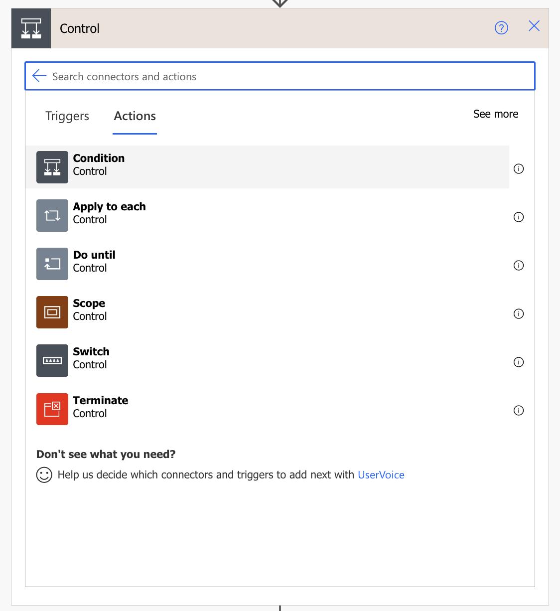Expand the list with See more
Viewport: 560px width, 611px height.
coord(496,114)
